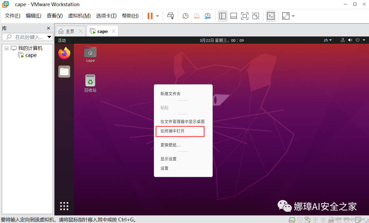This screenshot has height=223, width=369.
Task: Toggle the console view icon
Action: [271, 16]
